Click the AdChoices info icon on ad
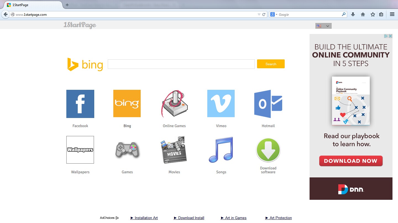Viewport: 398px width, 223px height. [x=386, y=36]
